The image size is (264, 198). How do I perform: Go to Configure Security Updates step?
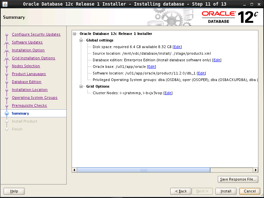tap(36, 34)
